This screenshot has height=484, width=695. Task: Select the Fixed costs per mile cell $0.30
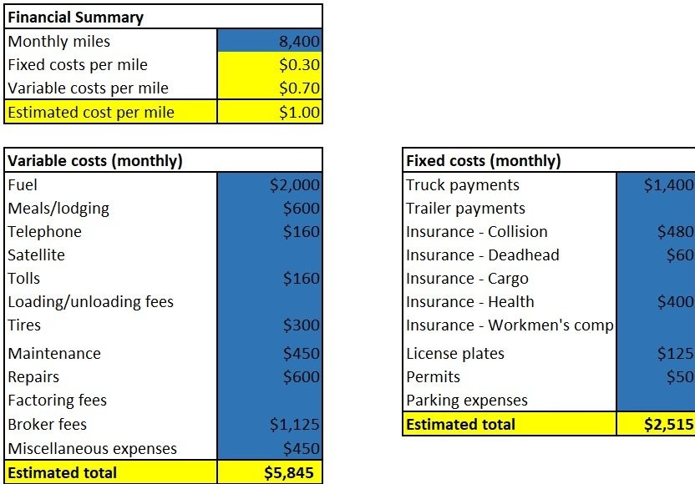[269, 64]
